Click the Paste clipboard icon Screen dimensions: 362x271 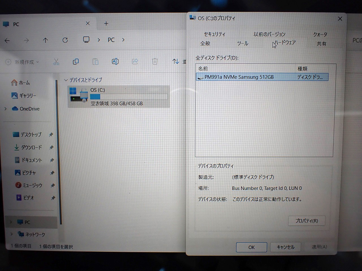pyautogui.click(x=96, y=62)
